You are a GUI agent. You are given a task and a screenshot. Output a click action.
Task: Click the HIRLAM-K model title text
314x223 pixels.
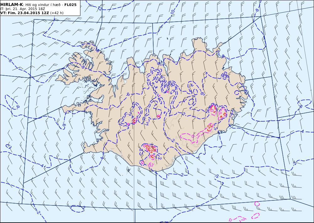pyautogui.click(x=12, y=5)
